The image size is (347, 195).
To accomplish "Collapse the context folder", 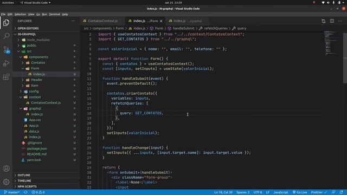I will click(x=46, y=97).
